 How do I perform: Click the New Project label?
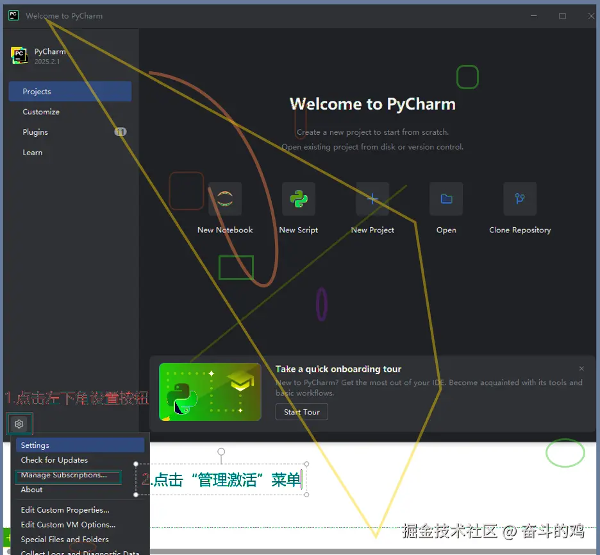[x=372, y=230]
